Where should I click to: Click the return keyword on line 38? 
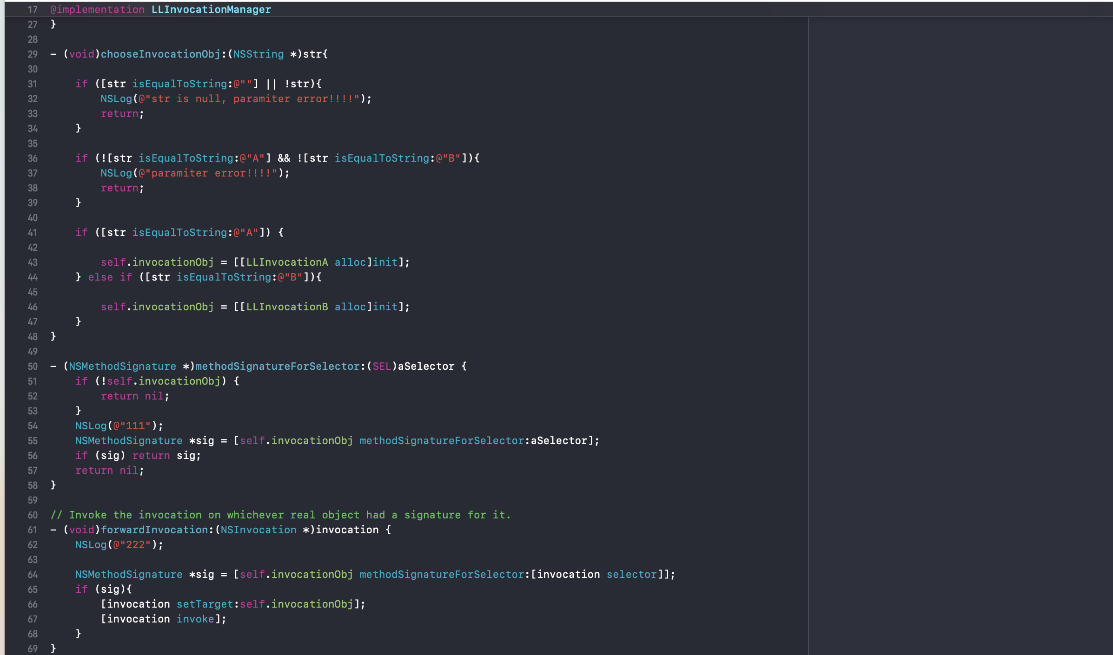pos(120,188)
